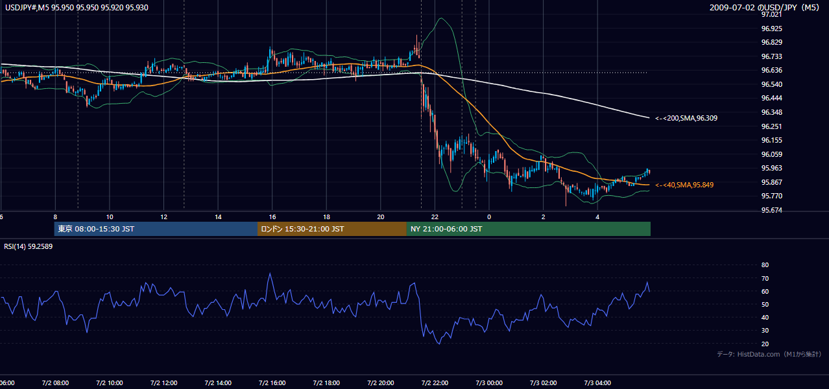The width and height of the screenshot is (829, 389).
Task: Click price axis value 96.348
Action: coord(772,113)
